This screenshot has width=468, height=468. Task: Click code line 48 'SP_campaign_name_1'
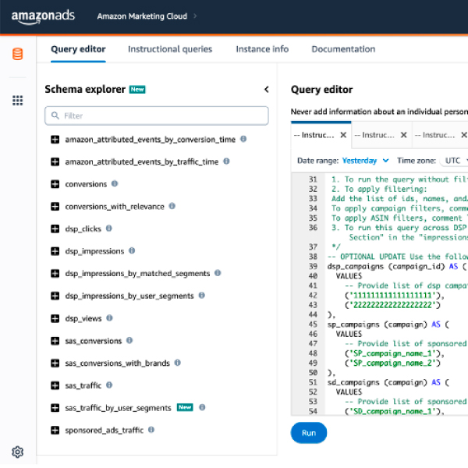click(395, 353)
